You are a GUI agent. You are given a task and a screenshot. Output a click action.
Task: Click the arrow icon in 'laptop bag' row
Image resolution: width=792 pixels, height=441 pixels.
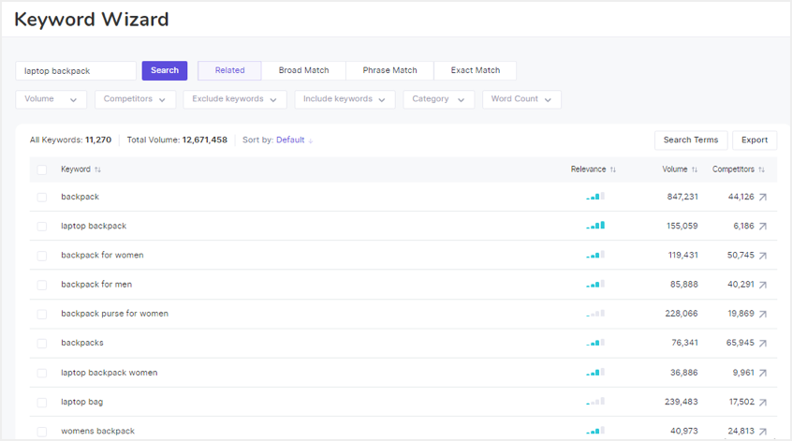[x=763, y=403]
